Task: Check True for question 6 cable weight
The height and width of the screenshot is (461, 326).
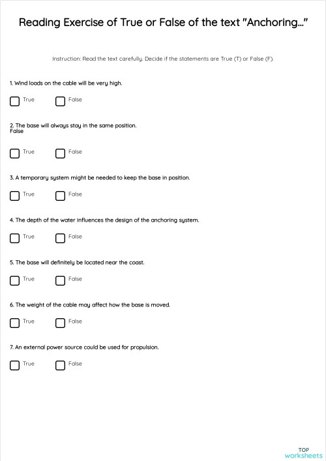Action: (14, 323)
